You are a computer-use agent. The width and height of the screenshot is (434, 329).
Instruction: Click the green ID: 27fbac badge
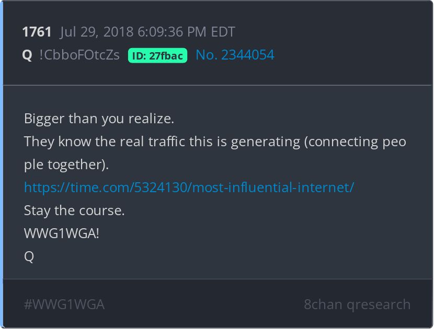(x=157, y=55)
